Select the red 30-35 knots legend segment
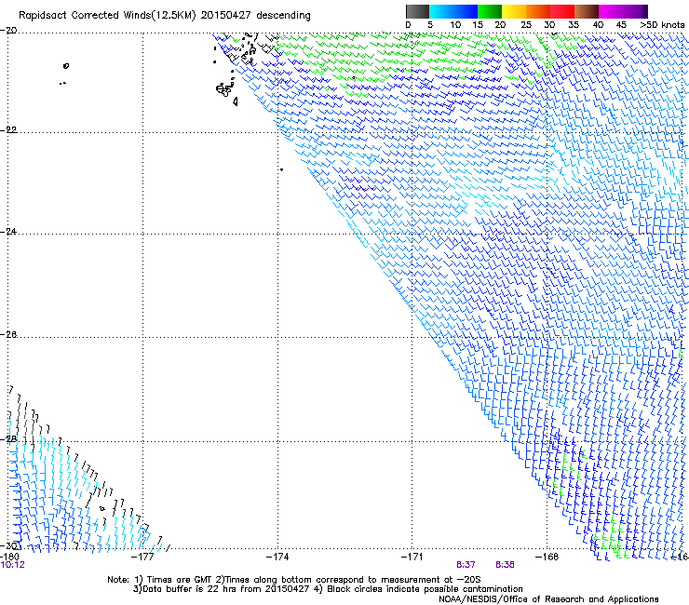The height and width of the screenshot is (605, 689). (x=562, y=11)
